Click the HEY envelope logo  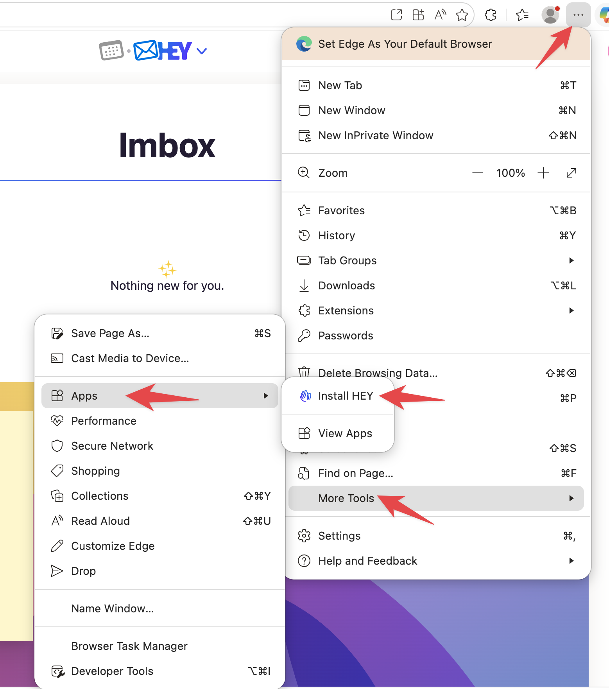tap(163, 50)
